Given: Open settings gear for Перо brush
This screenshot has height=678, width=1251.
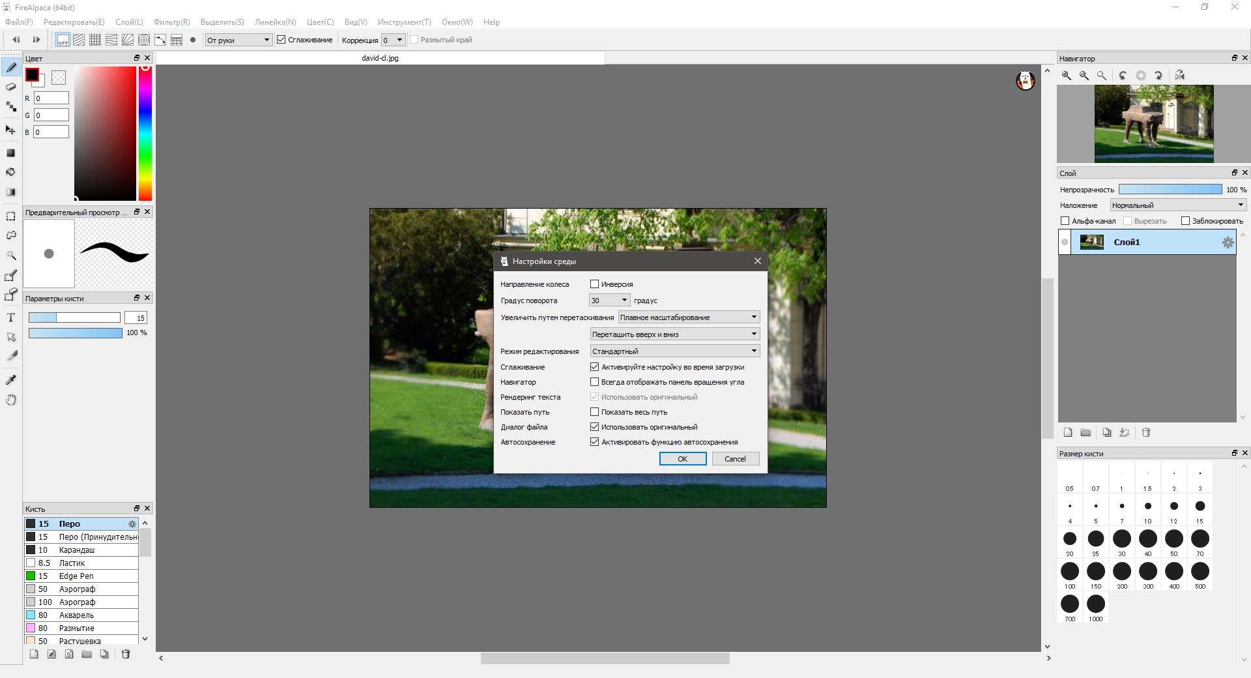Looking at the screenshot, I should (x=132, y=524).
